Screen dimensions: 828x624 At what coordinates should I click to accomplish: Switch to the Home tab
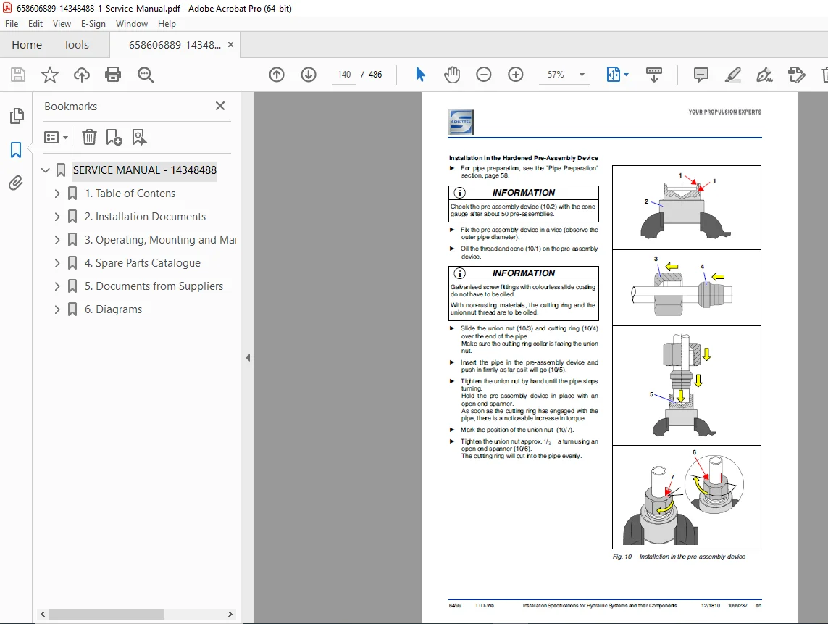27,45
